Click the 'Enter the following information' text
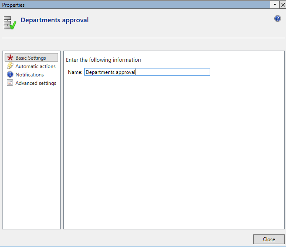 pyautogui.click(x=103, y=60)
